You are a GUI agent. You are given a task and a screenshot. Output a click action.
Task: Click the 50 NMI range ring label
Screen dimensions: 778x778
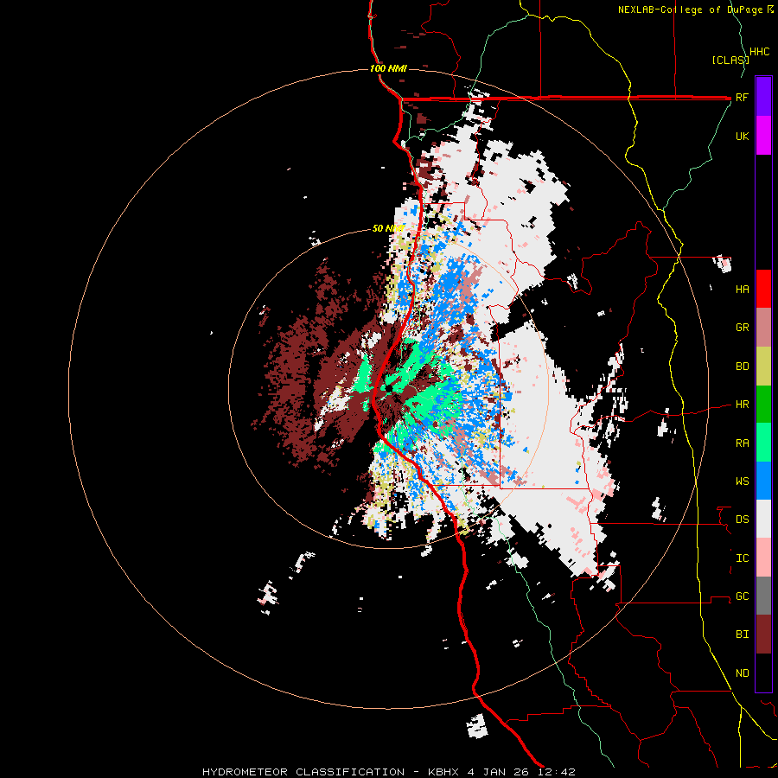point(388,228)
